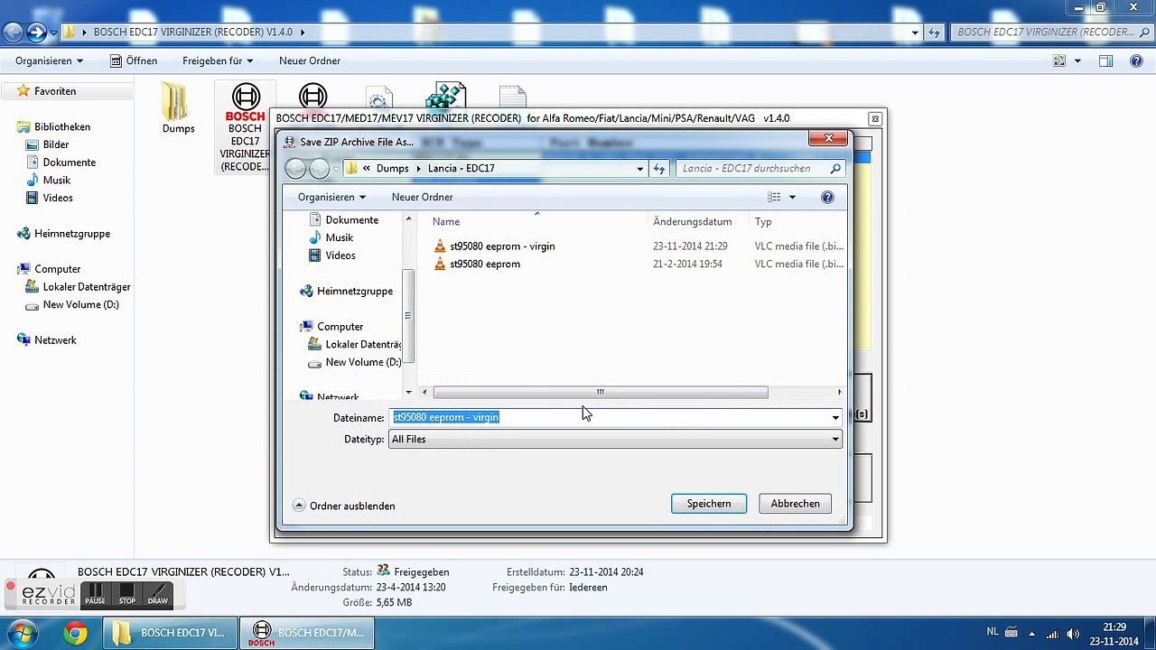This screenshot has height=650, width=1156.
Task: Expand the Dateiname history dropdown
Action: point(835,417)
